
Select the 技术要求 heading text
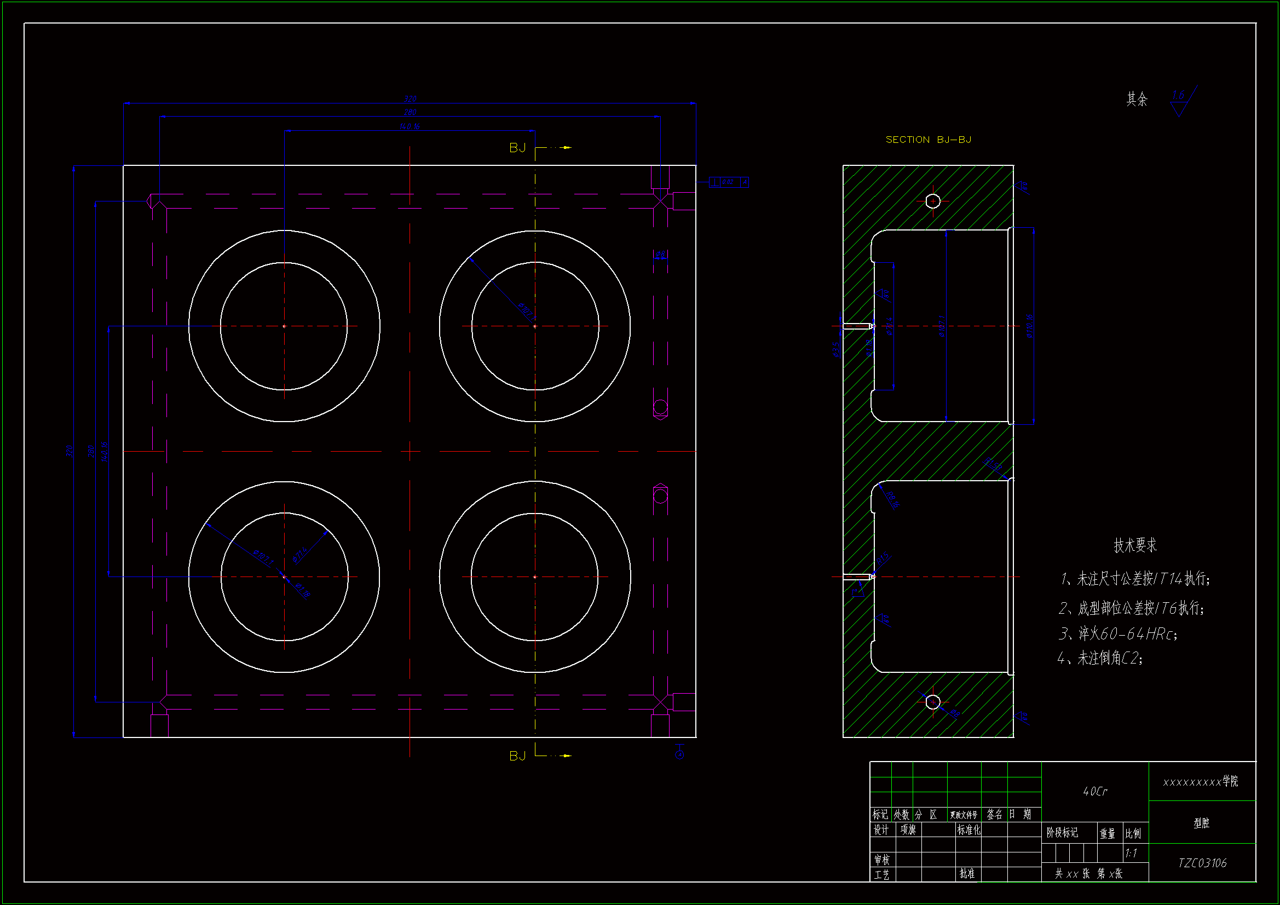point(1135,545)
